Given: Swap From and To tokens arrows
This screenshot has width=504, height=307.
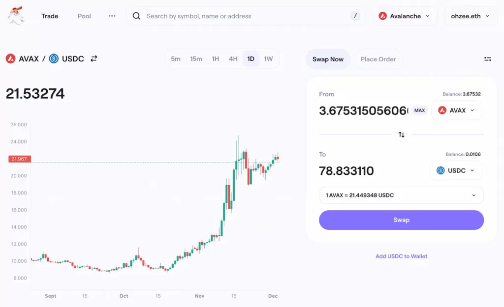Looking at the screenshot, I should (x=401, y=135).
